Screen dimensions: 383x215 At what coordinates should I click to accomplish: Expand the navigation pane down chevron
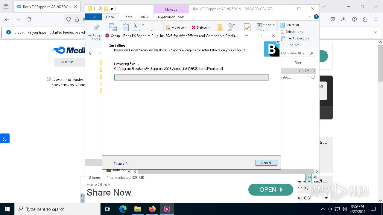pos(129,172)
